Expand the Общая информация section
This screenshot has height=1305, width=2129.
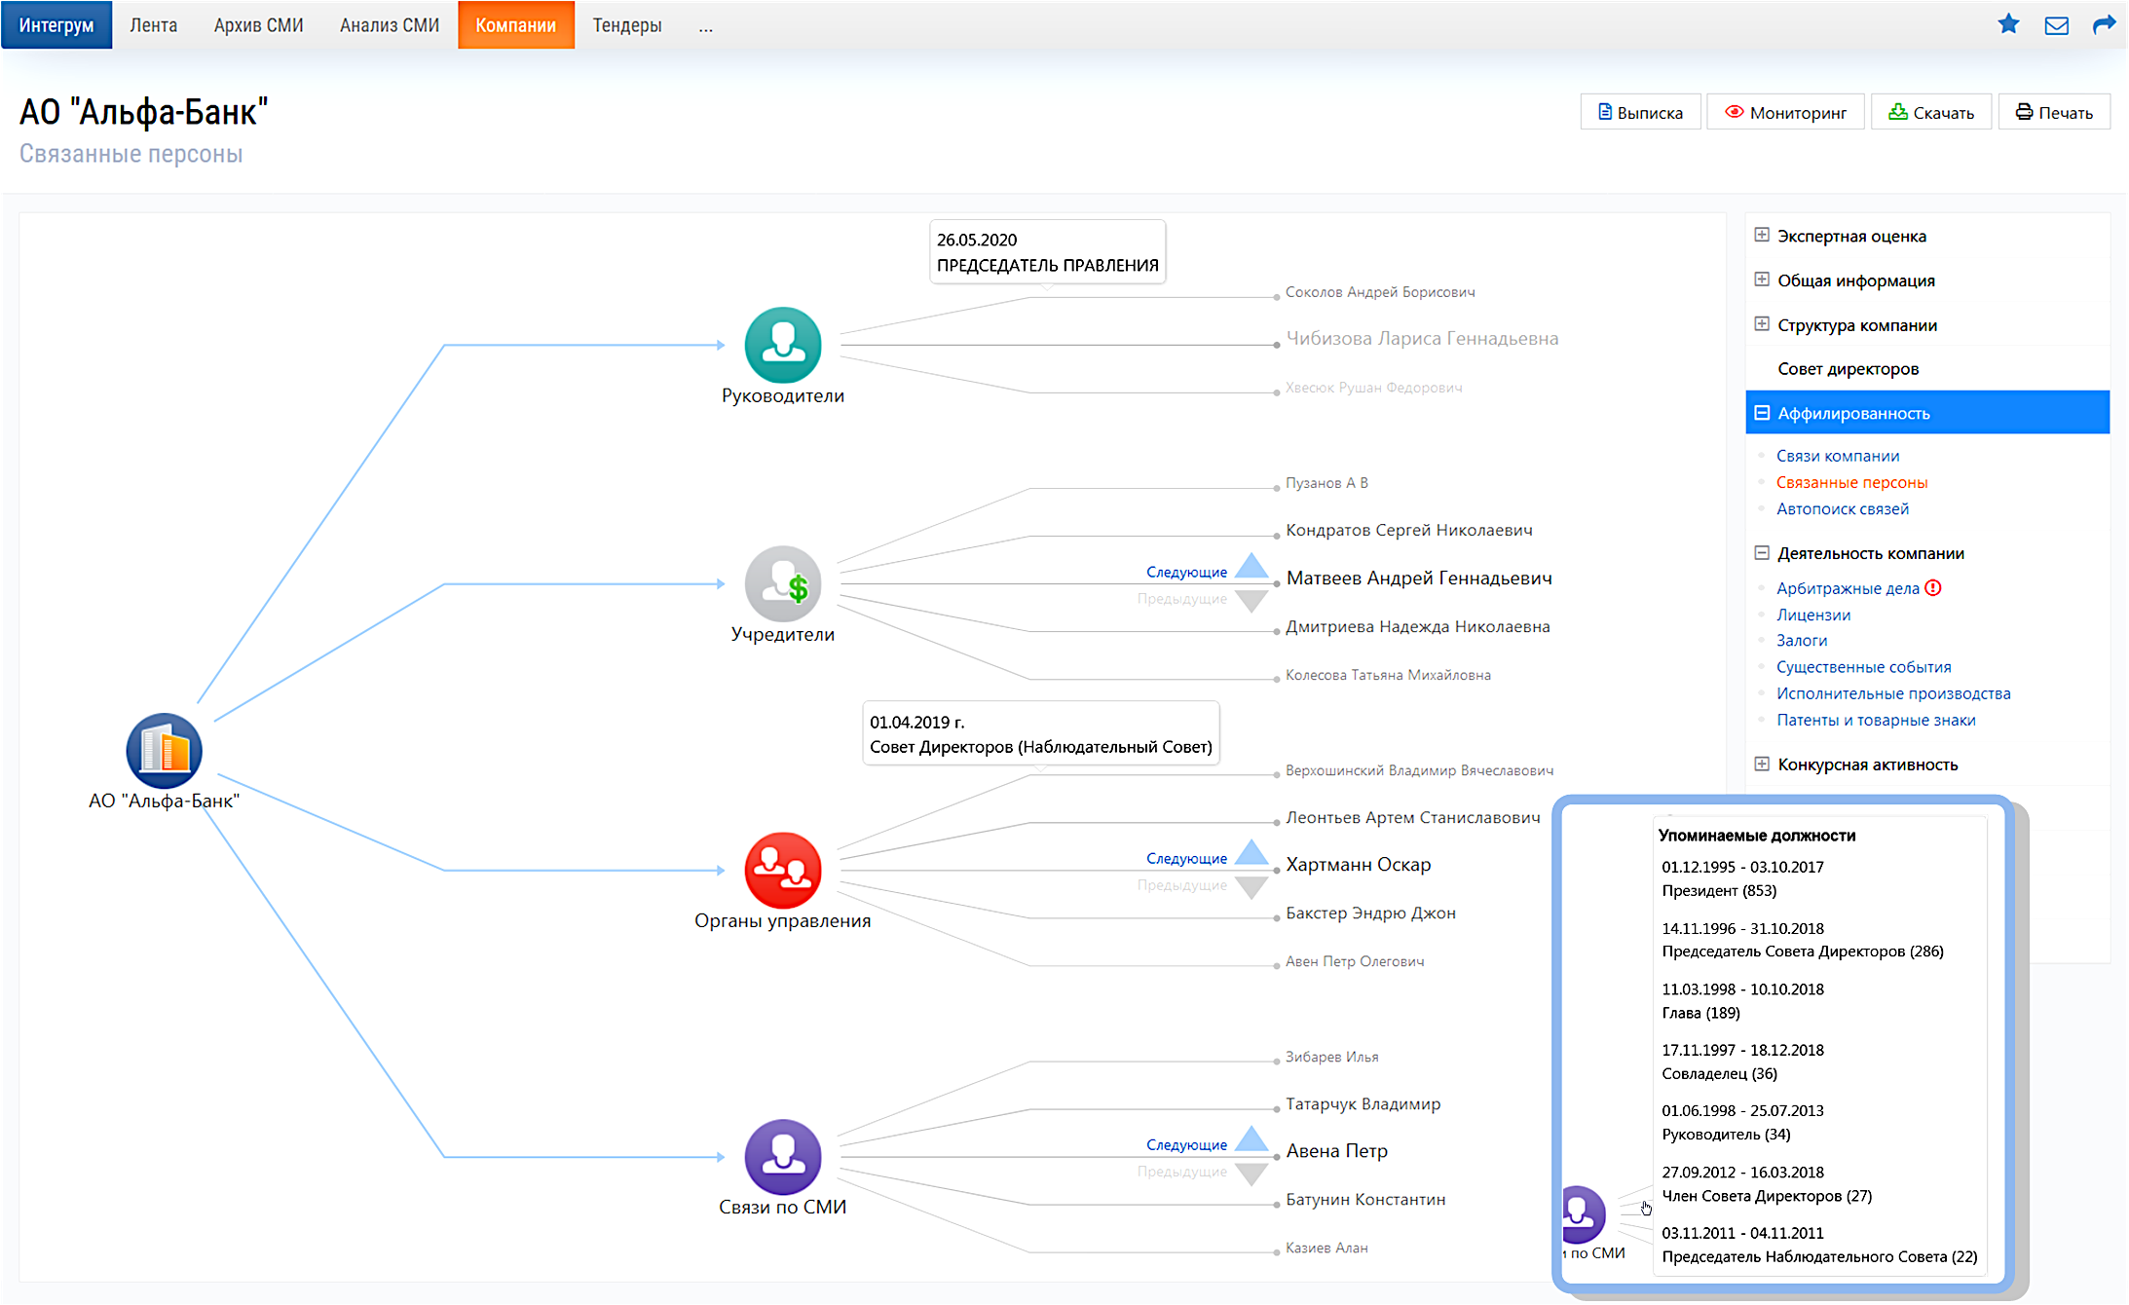tap(1762, 280)
